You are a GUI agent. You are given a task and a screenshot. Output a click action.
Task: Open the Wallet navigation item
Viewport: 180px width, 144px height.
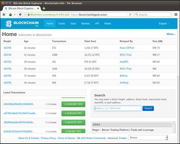108,24
